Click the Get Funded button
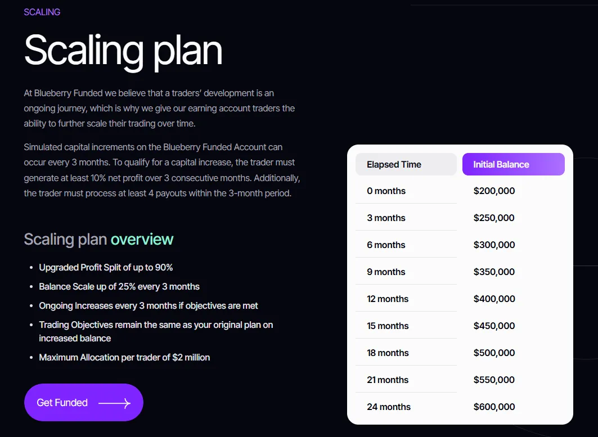 point(83,402)
